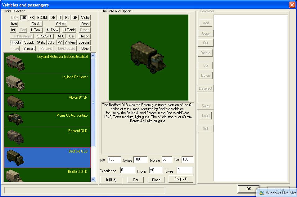The image size is (297, 197).
Task: Choose the Albion BY3N truck sprite
Action: pos(15,102)
